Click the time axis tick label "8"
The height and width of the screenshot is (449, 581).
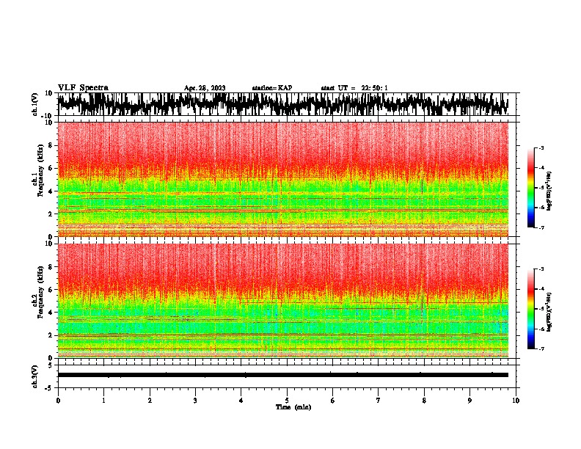[424, 401]
